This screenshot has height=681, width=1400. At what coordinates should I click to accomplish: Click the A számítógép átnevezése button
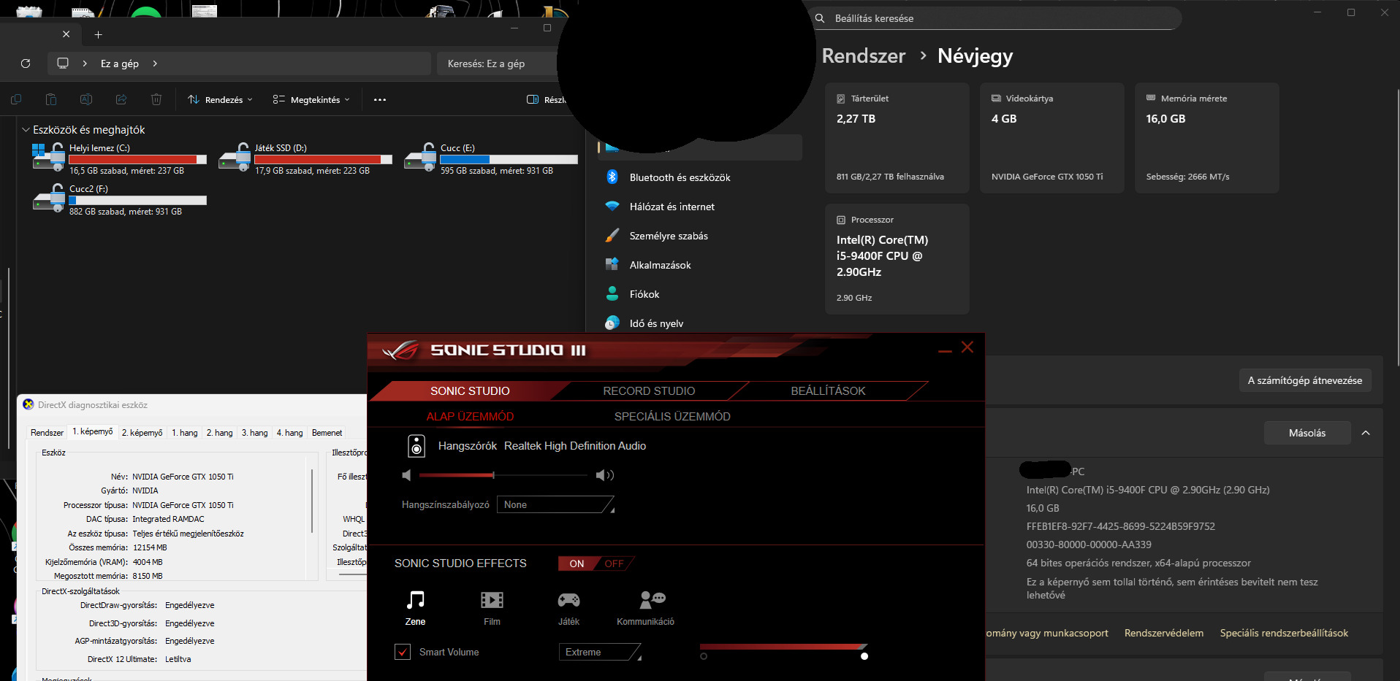click(x=1305, y=380)
